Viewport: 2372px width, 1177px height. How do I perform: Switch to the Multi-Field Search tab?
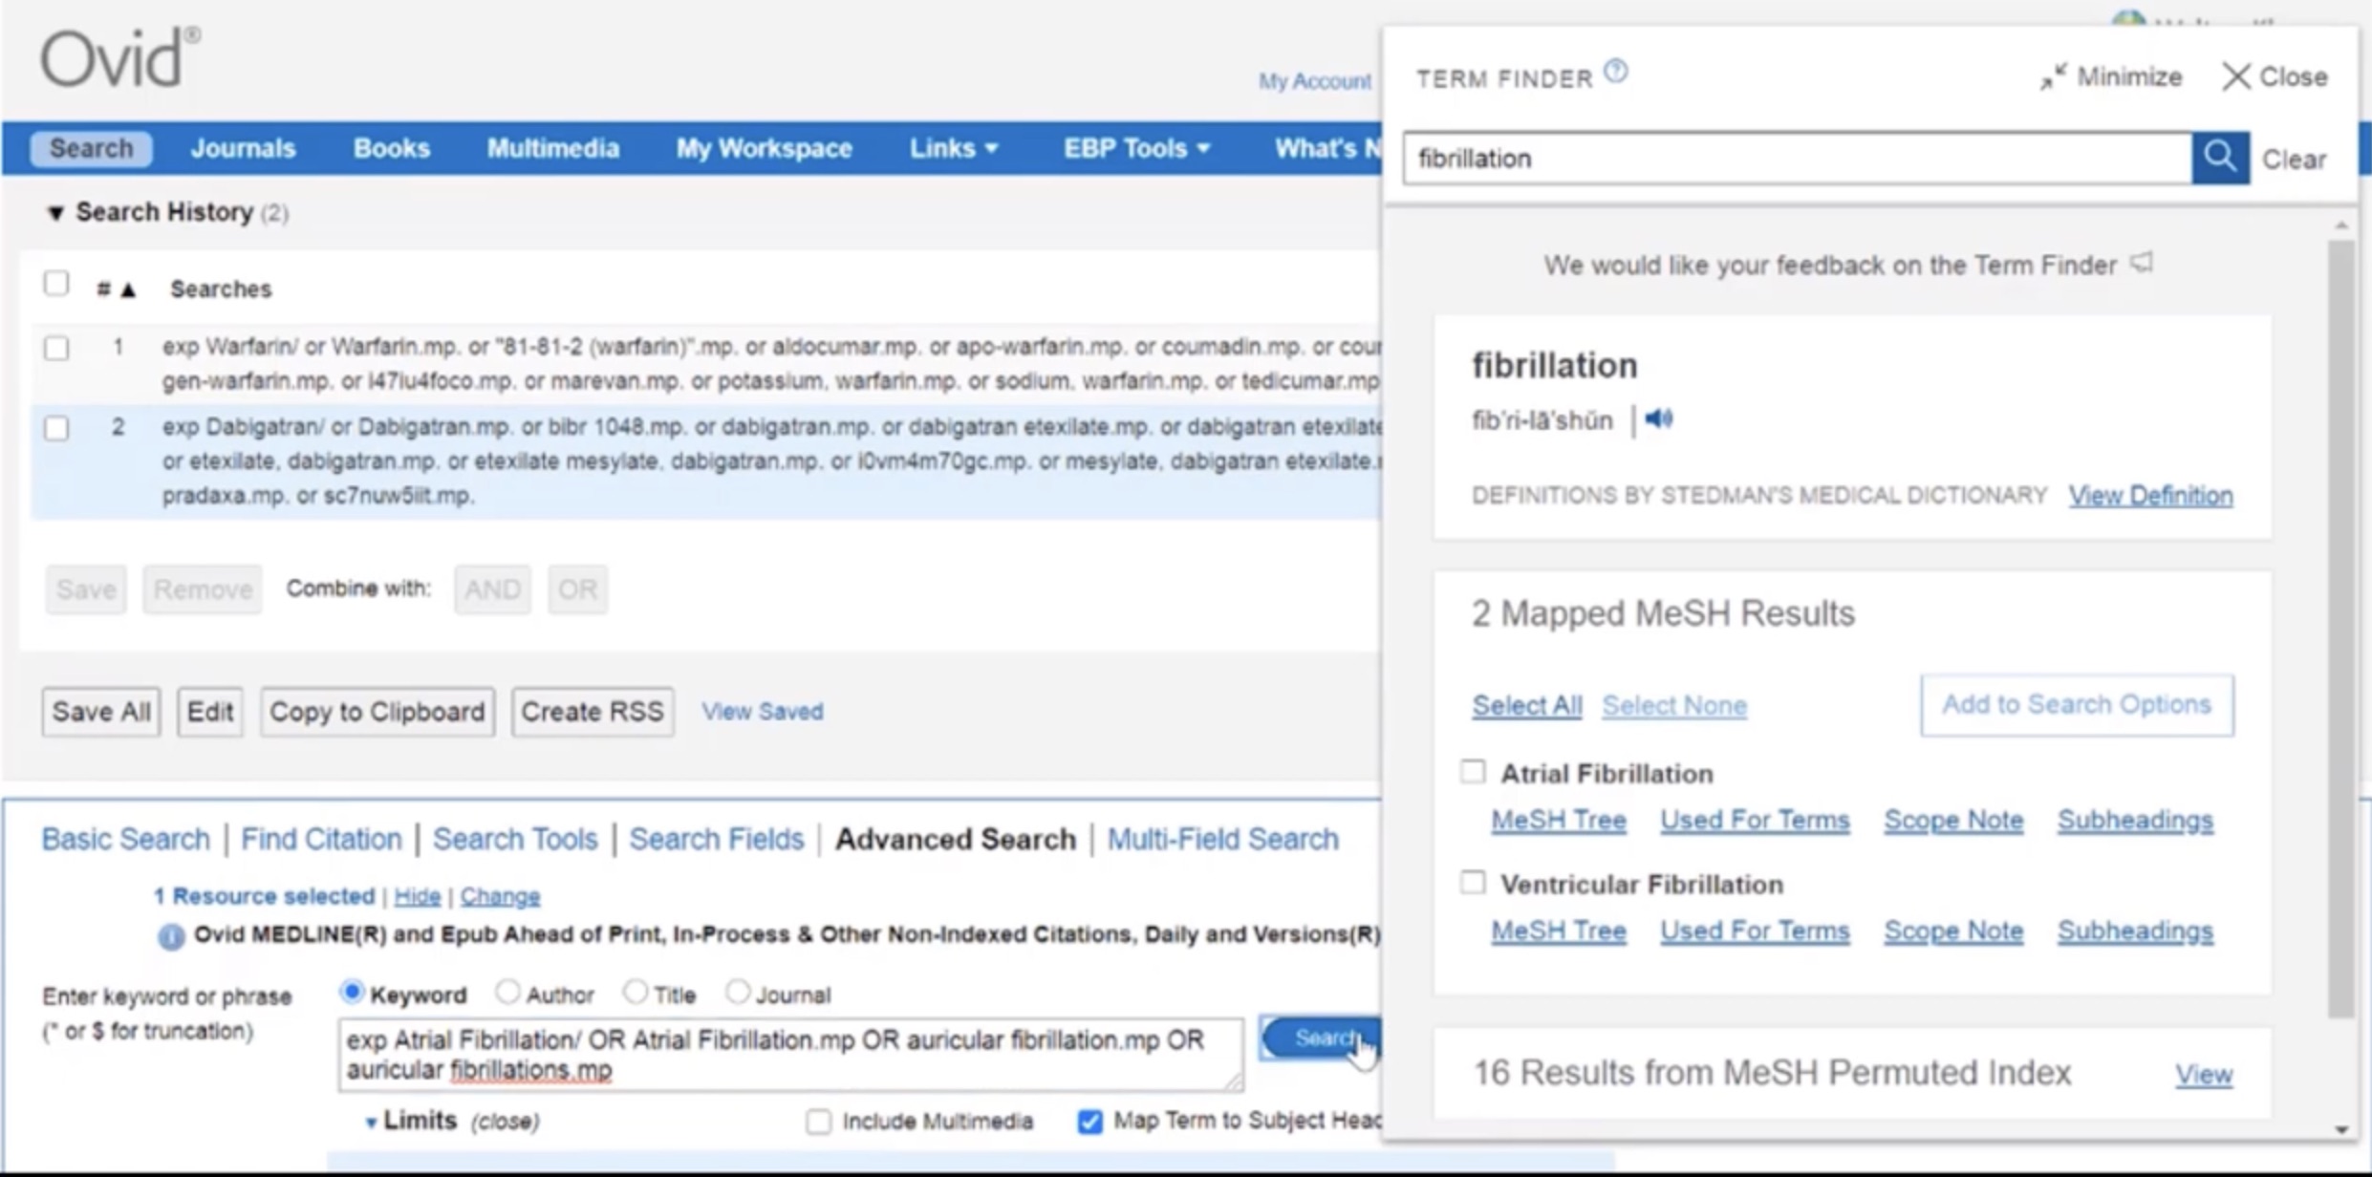click(x=1222, y=839)
